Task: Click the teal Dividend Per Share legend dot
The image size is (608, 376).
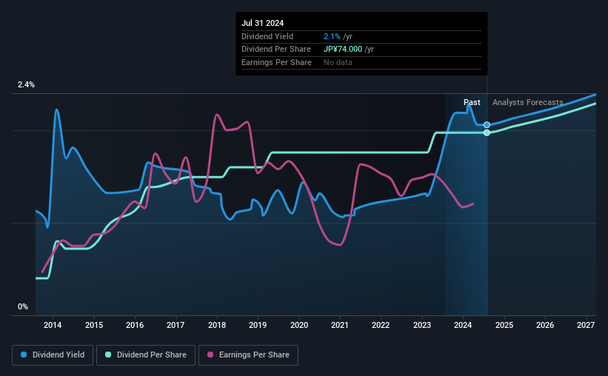Action: 108,355
